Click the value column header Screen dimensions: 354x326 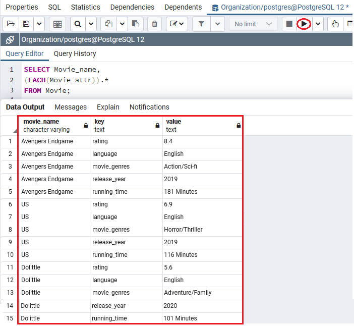(x=202, y=126)
